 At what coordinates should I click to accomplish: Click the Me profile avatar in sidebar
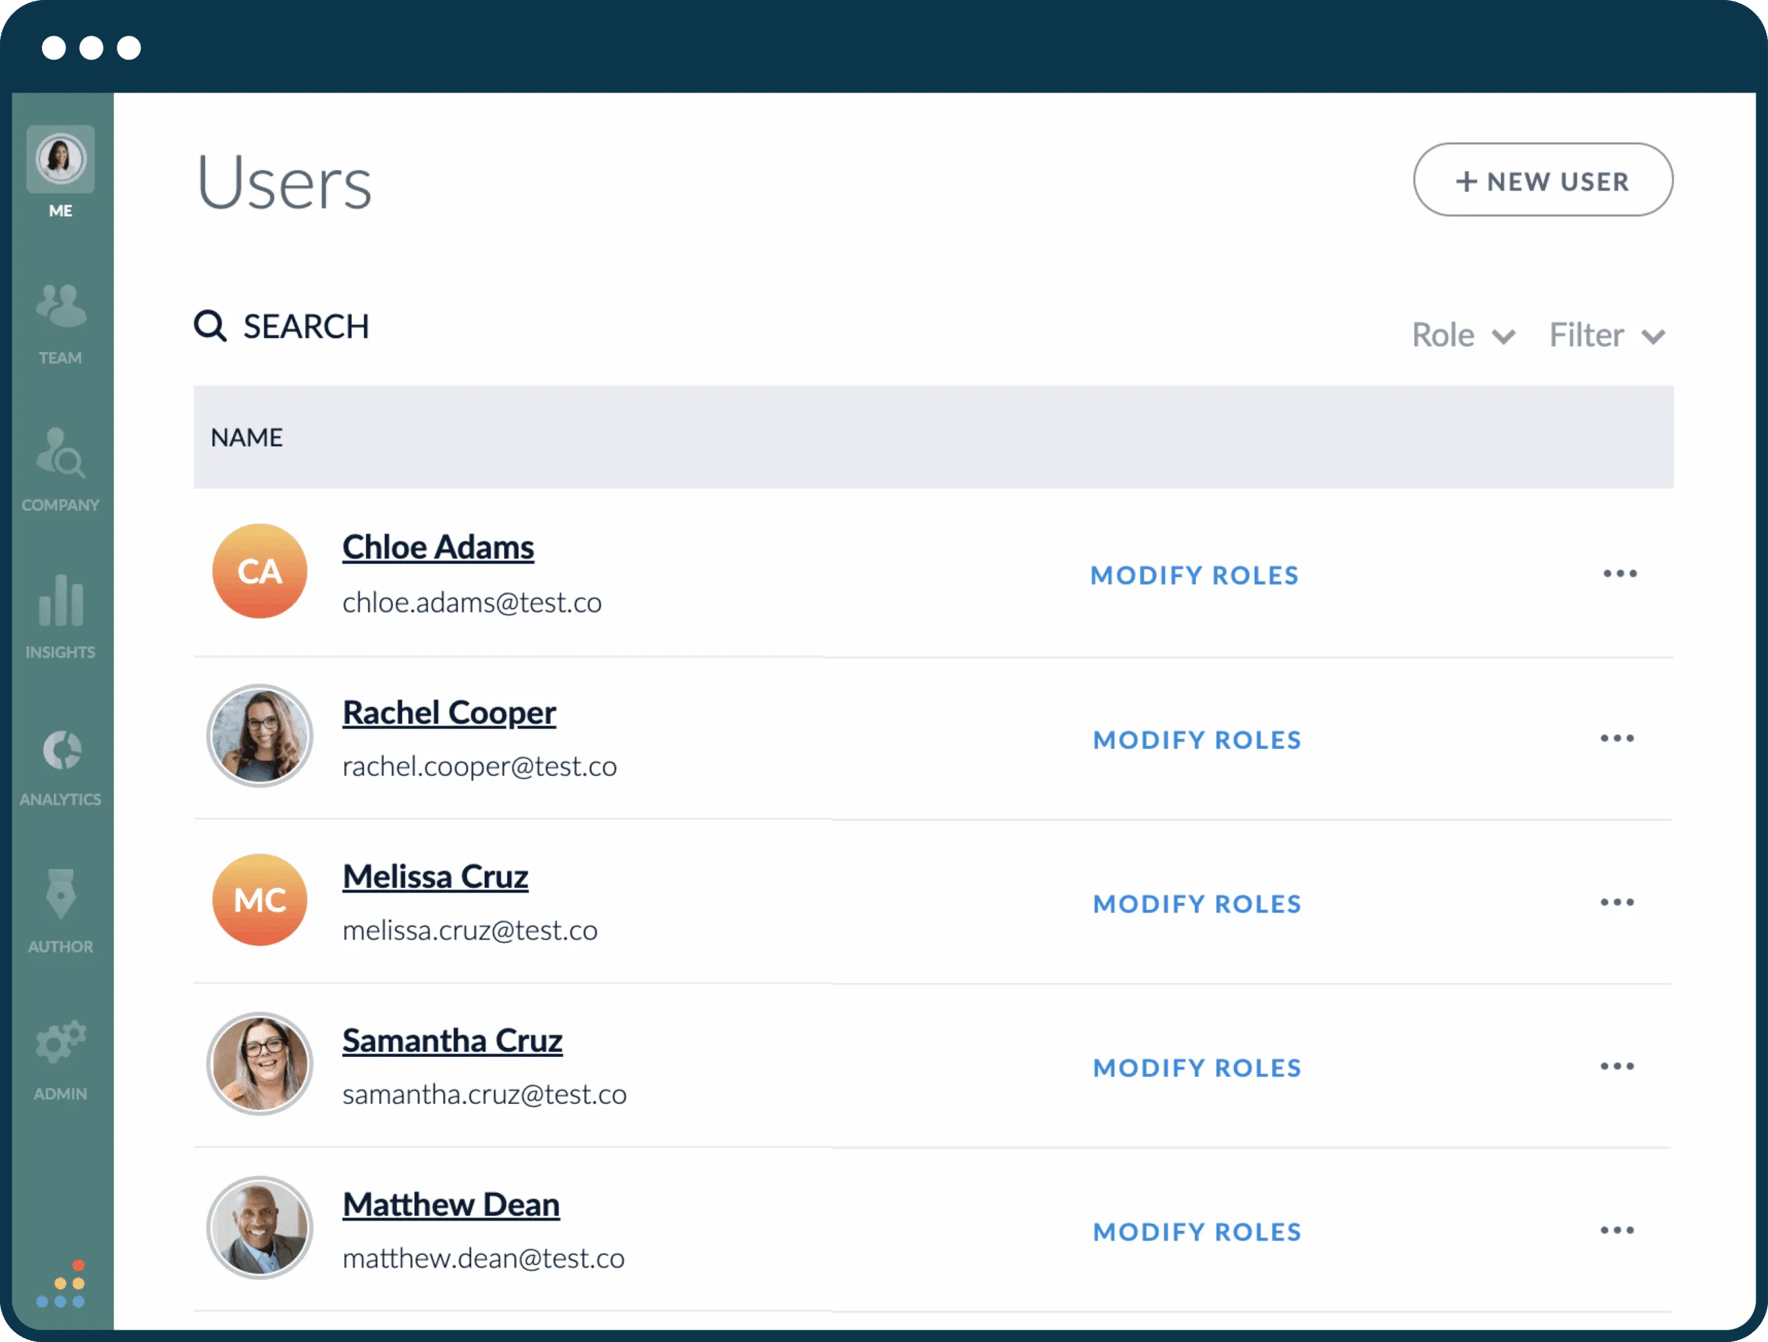(x=61, y=159)
